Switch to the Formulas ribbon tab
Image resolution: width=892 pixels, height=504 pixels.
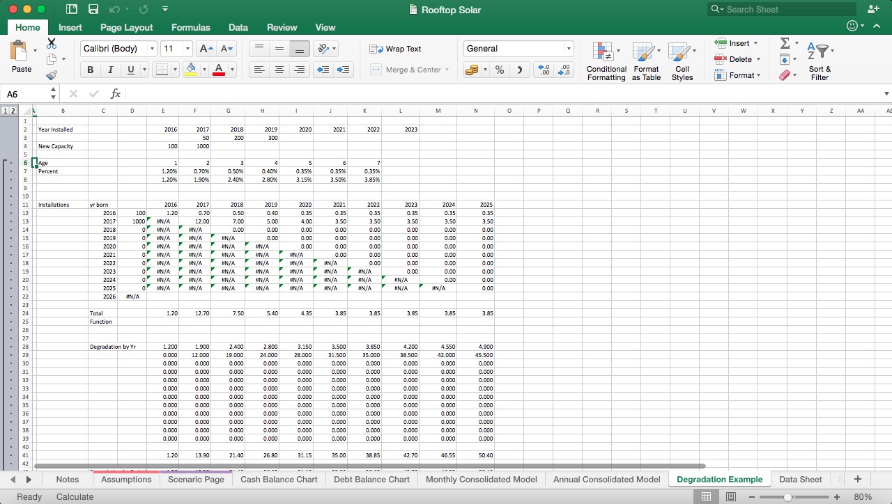[x=190, y=27]
